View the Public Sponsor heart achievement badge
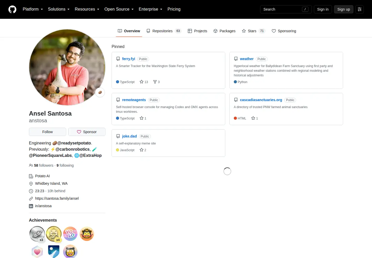 coord(37,251)
